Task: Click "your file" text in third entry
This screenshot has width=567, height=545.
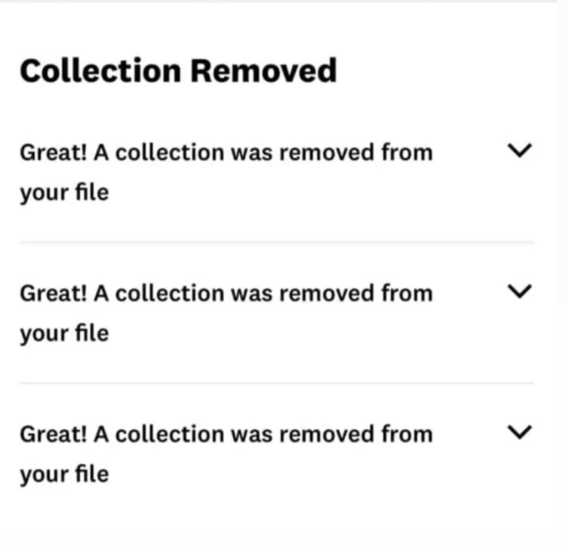Action: coord(64,474)
